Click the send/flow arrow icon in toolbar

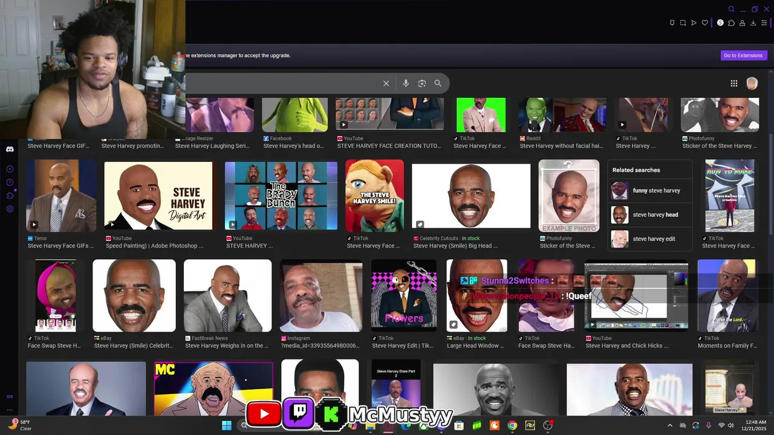pos(694,23)
